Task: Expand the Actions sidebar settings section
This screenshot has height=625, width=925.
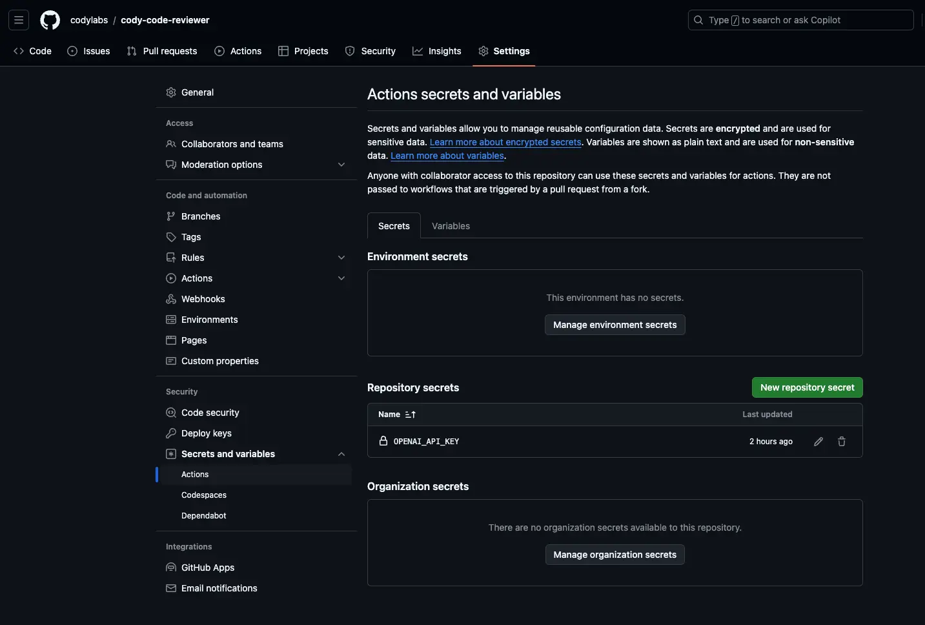Action: [341, 278]
